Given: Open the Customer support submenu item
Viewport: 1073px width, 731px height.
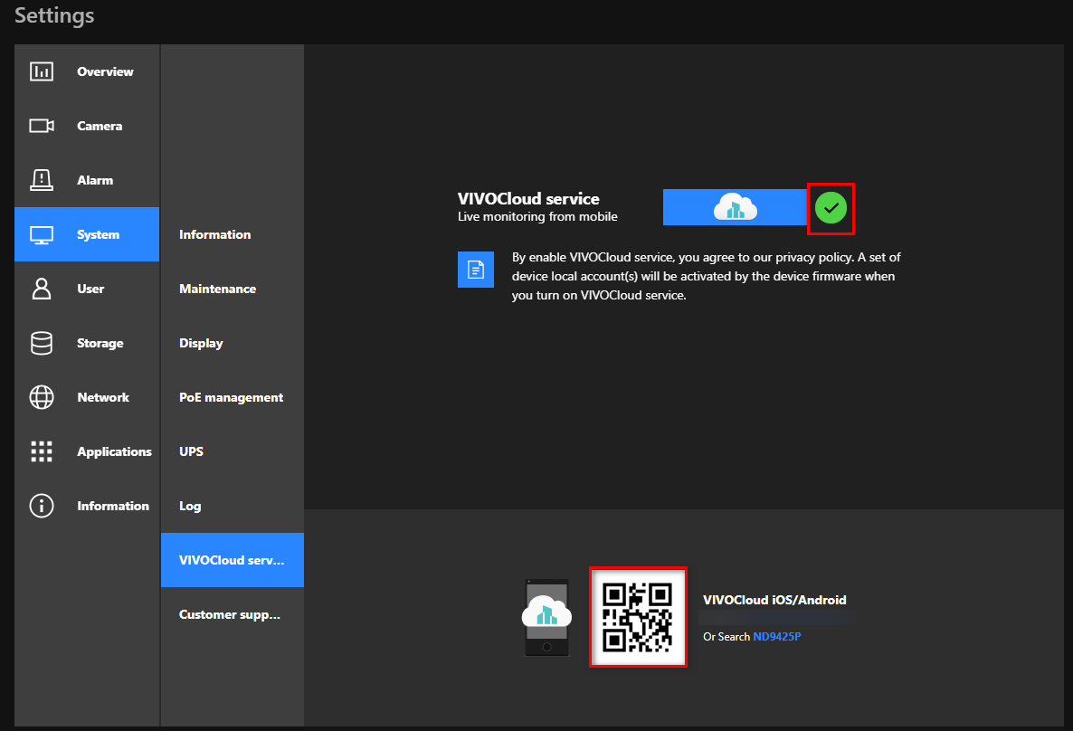Looking at the screenshot, I should click(x=232, y=614).
